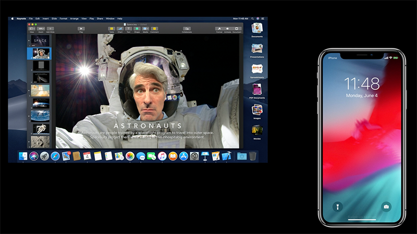Viewport: 417px width, 234px height.
Task: Open the Arrange menu
Action: 74,19
